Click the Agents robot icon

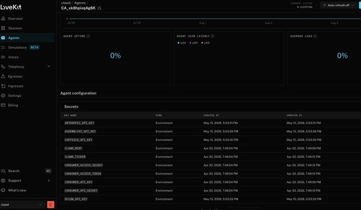coord(3,38)
